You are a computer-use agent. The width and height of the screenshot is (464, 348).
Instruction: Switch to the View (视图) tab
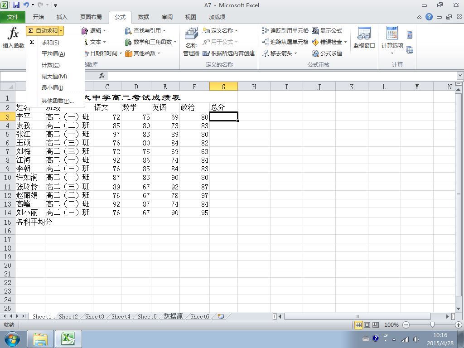pos(191,17)
